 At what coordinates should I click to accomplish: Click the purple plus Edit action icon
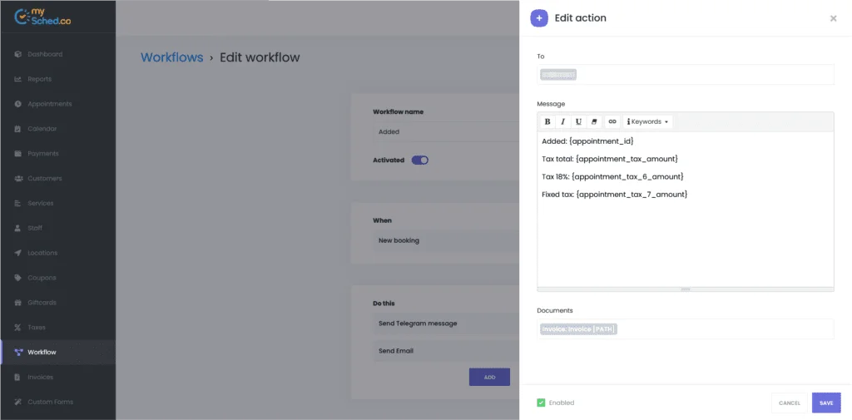point(539,18)
